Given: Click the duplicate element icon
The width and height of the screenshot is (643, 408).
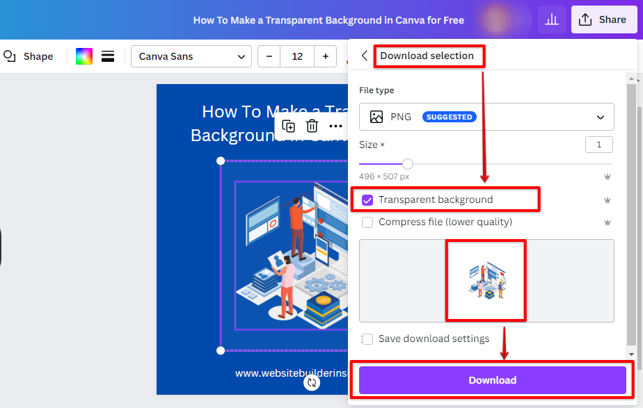Looking at the screenshot, I should 288,127.
